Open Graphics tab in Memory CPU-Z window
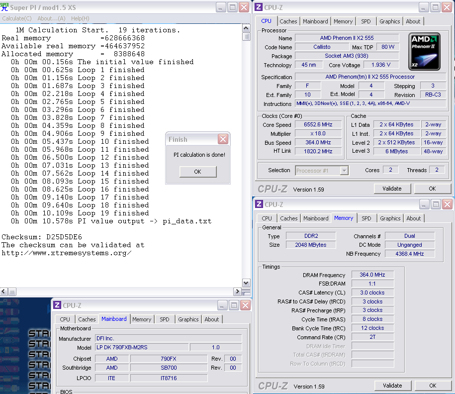The width and height of the screenshot is (455, 394). pyautogui.click(x=390, y=218)
